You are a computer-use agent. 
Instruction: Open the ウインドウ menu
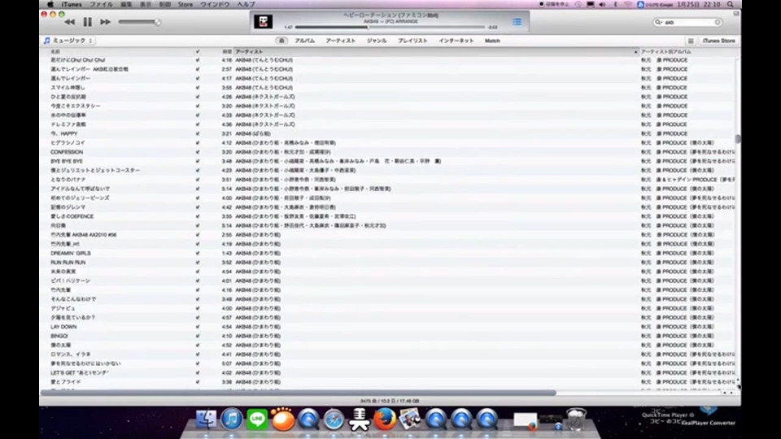pos(215,5)
